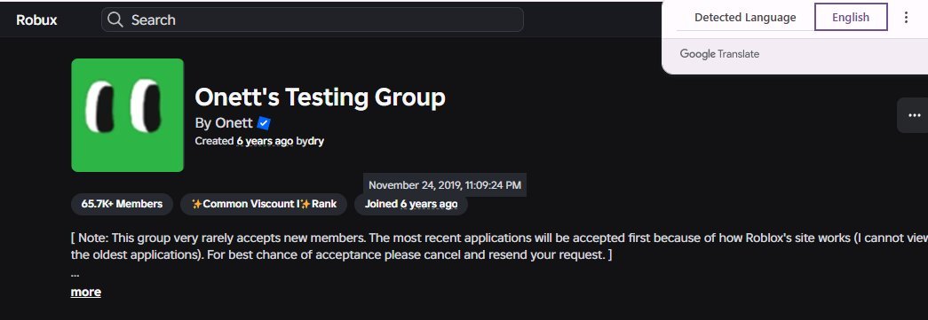Screen dimensions: 928x320
Task: Open the Robux menu item
Action: (x=36, y=20)
